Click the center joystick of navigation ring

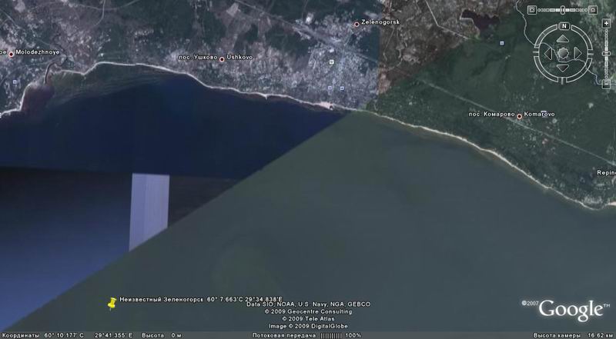pyautogui.click(x=564, y=52)
